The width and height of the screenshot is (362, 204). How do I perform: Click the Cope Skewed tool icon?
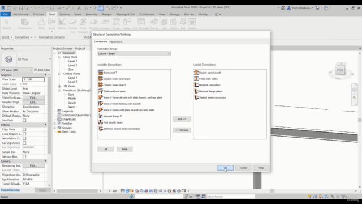pyautogui.click(x=83, y=25)
